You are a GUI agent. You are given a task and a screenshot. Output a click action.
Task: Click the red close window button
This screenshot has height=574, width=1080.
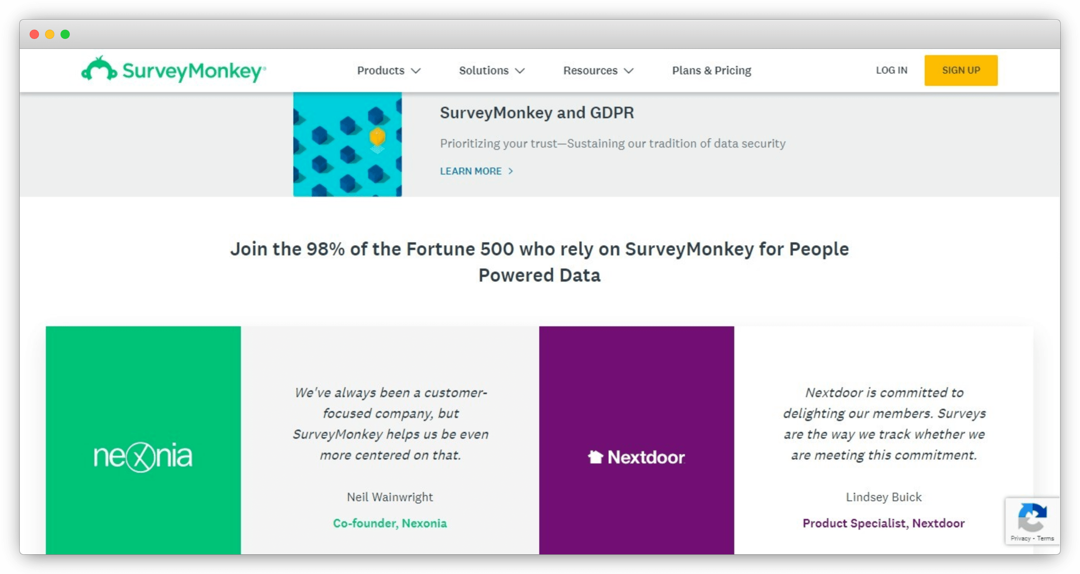(34, 34)
